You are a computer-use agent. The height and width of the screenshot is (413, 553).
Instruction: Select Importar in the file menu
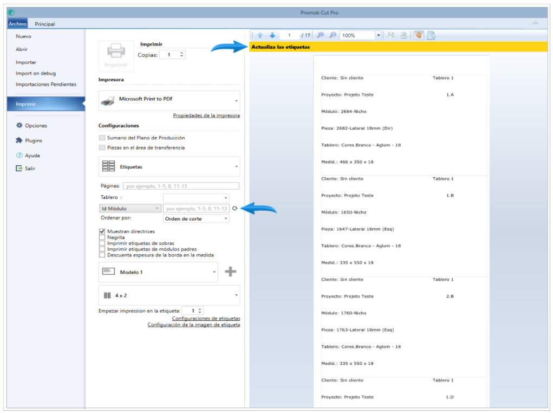click(x=26, y=62)
